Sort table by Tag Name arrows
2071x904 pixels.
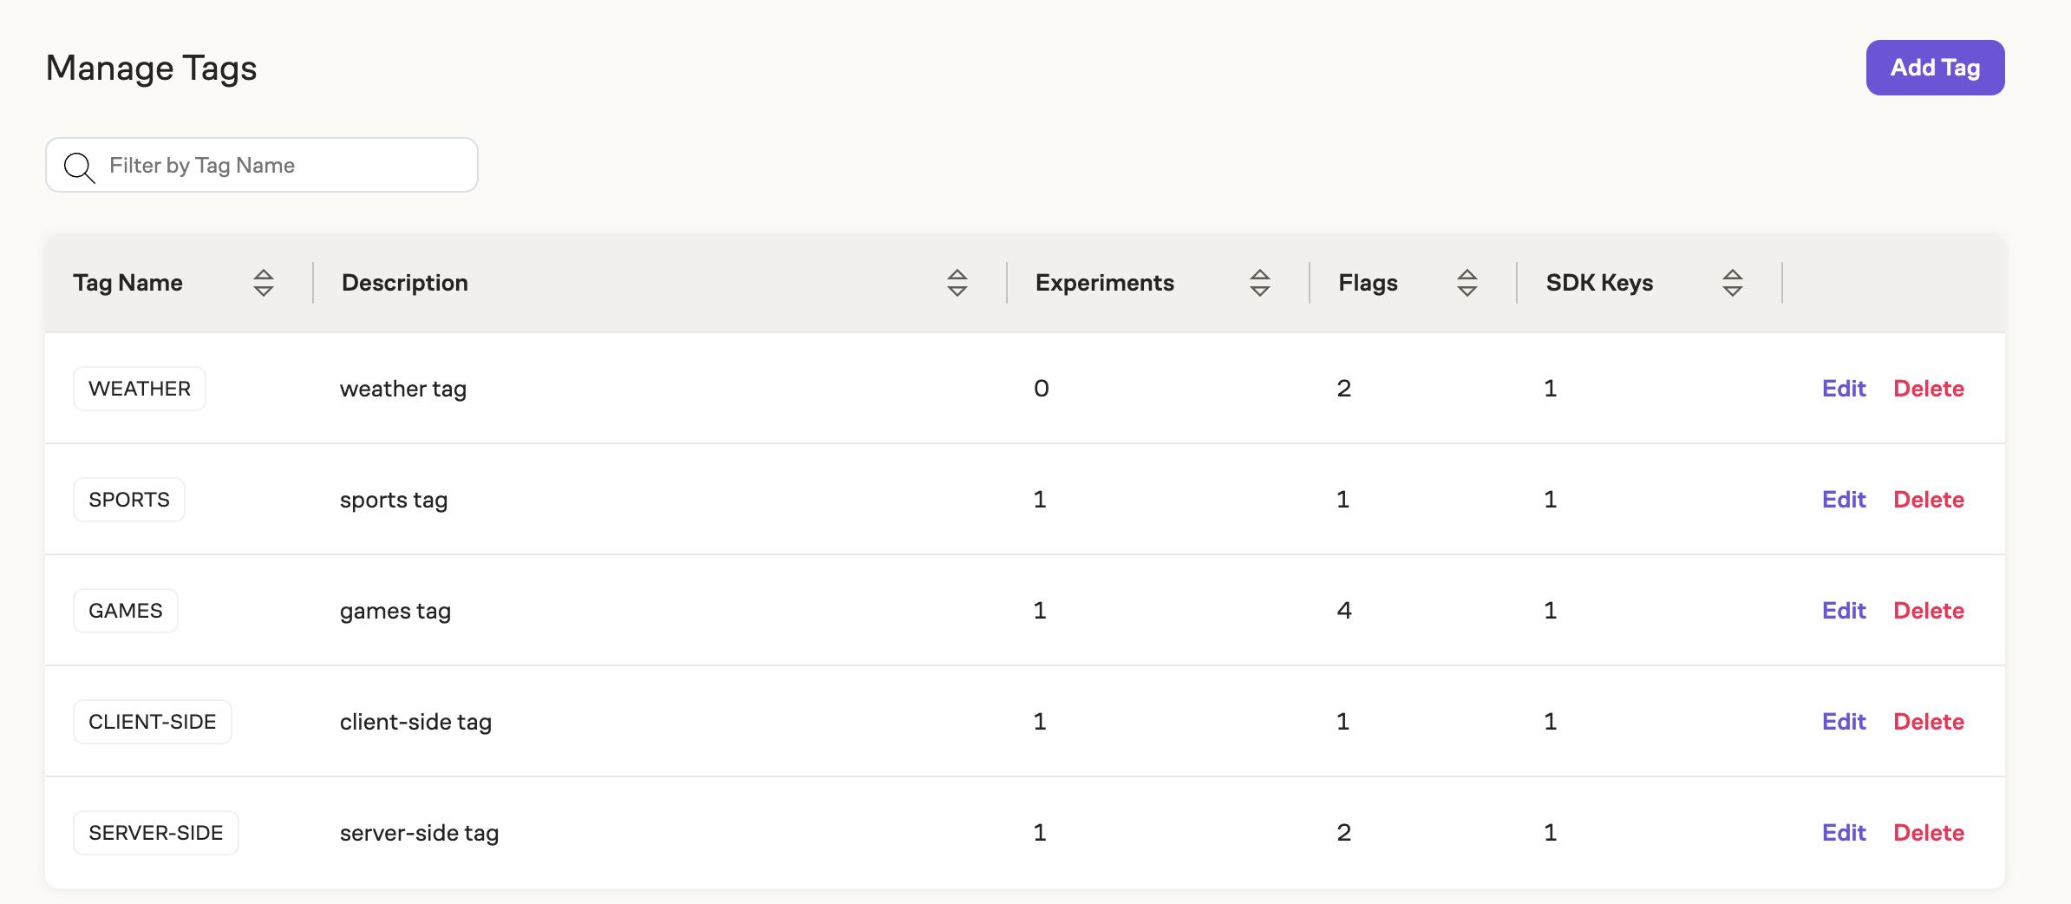click(x=264, y=283)
